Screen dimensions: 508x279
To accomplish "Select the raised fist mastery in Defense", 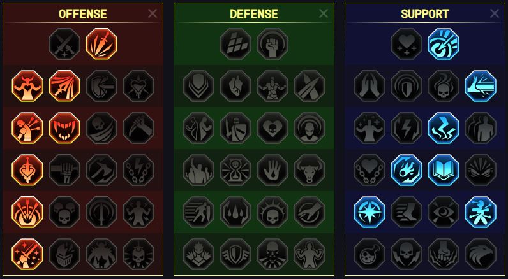I will 273,44.
